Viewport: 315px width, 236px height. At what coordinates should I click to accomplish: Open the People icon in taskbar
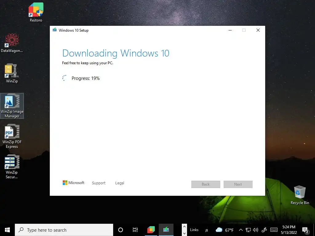(206, 230)
